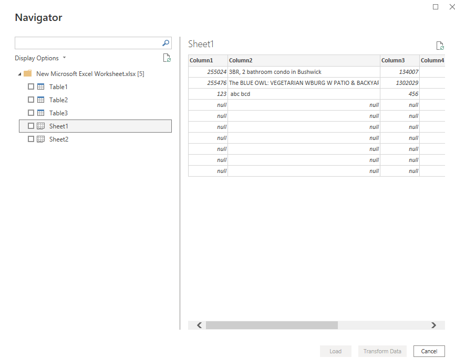This screenshot has height=358, width=455.
Task: Click the worksheet icon next to Sheet2
Action: (41, 139)
